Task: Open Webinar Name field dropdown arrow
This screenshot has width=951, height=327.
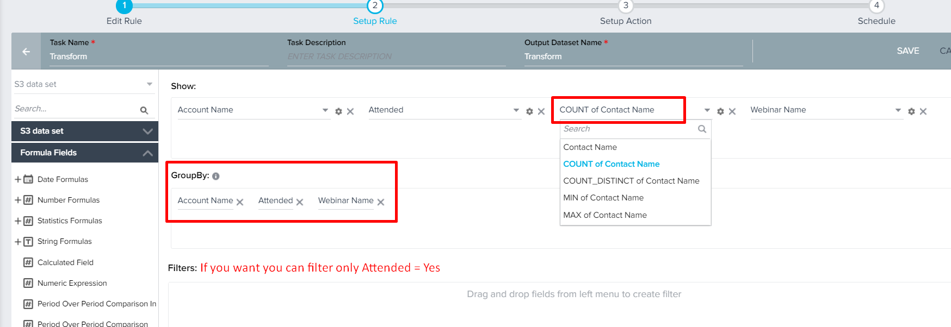Action: click(x=898, y=110)
